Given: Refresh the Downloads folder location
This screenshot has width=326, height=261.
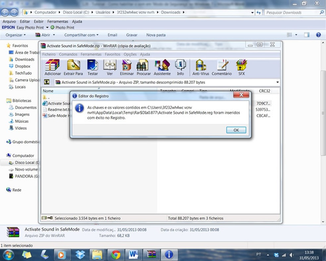Looking at the screenshot, I should click(259, 13).
